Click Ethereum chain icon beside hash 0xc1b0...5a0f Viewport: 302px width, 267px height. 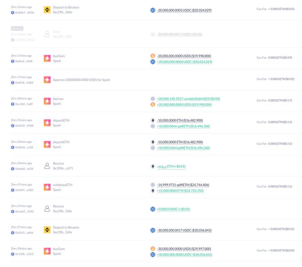[12, 104]
